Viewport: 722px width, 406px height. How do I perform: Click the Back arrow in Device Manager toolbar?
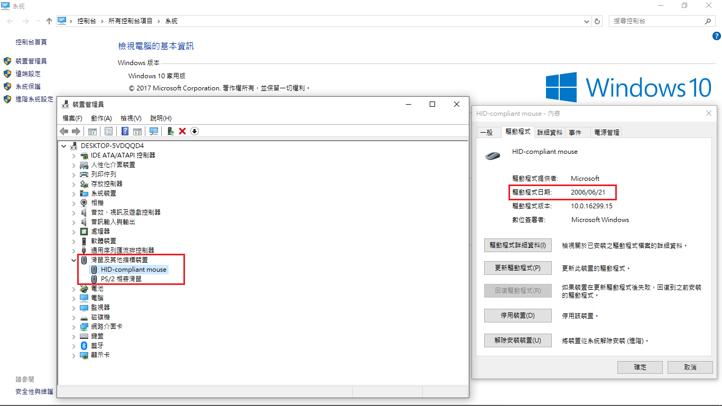click(64, 131)
